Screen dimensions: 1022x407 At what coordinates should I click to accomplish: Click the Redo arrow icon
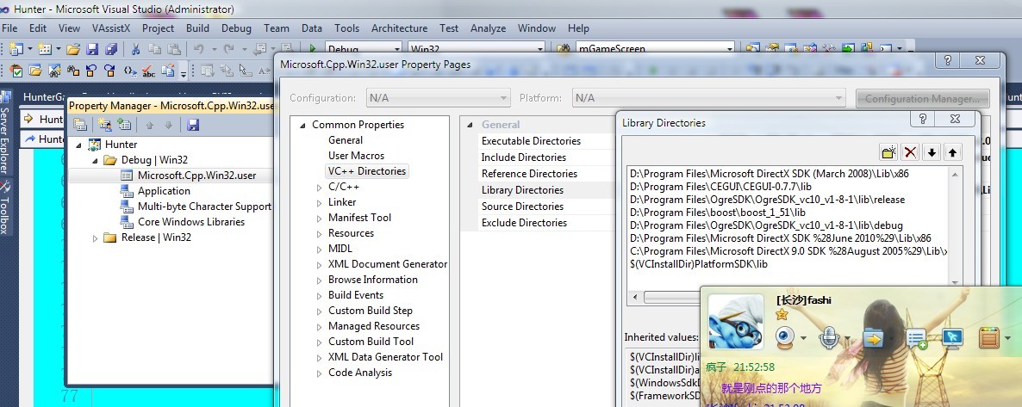228,49
